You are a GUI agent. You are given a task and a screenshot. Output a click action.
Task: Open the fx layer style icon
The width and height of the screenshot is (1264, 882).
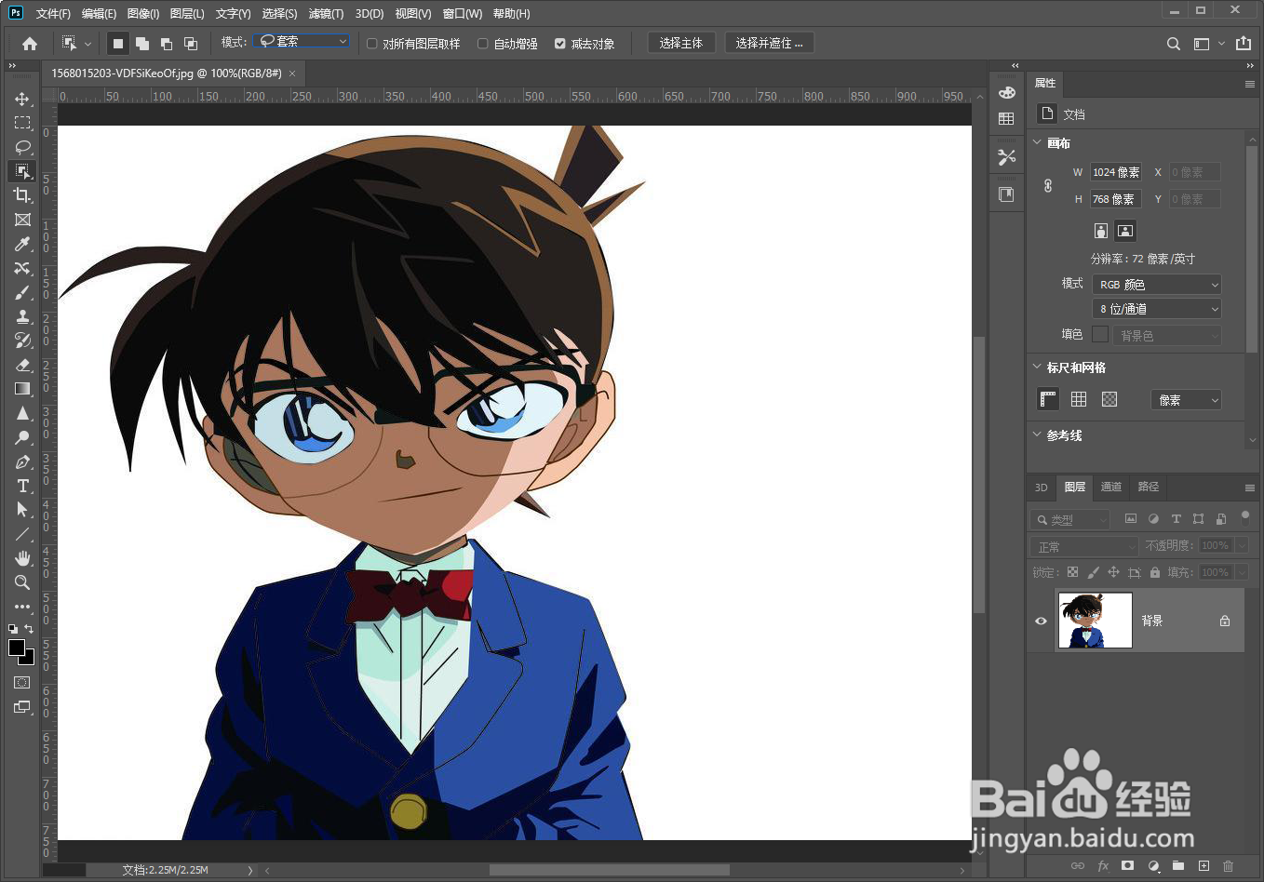[x=1103, y=865]
